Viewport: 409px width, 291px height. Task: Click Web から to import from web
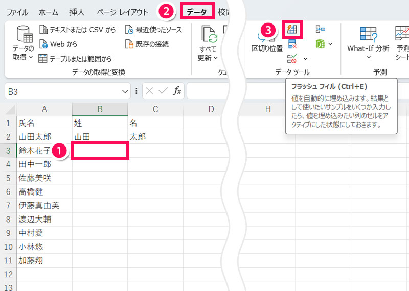coord(58,44)
